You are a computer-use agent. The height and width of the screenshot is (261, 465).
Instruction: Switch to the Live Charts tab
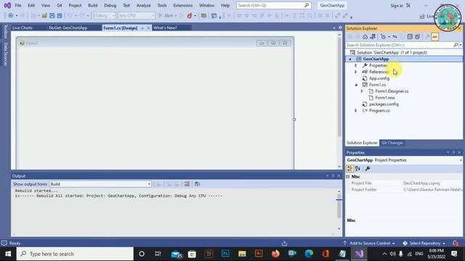[x=23, y=28]
